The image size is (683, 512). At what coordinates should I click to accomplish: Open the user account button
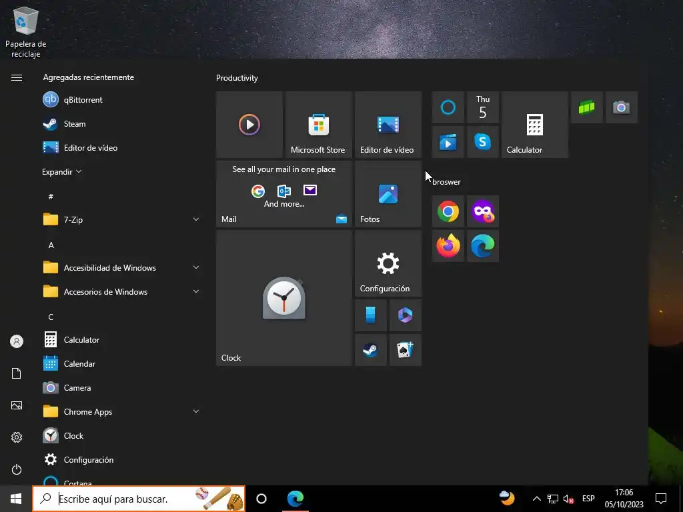[x=17, y=341]
